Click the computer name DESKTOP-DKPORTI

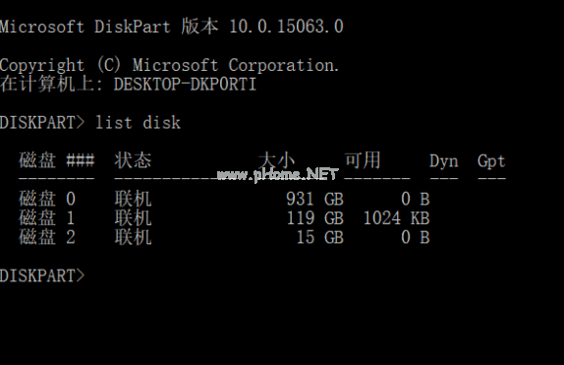[185, 84]
